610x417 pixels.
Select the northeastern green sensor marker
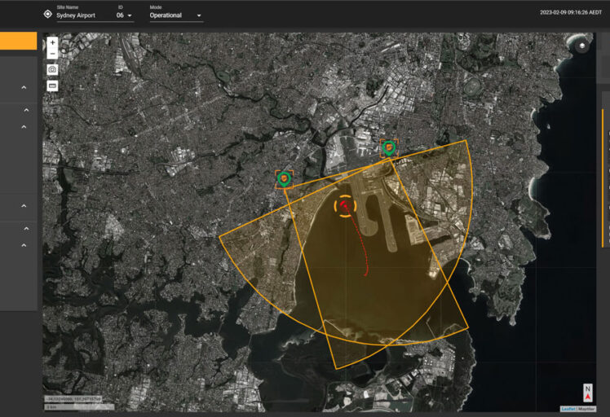click(389, 147)
